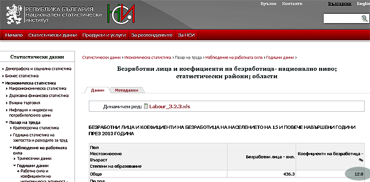370x182 pixels.
Task: Collapse the Пазар на труда sidebar node
Action: [x=25, y=122]
